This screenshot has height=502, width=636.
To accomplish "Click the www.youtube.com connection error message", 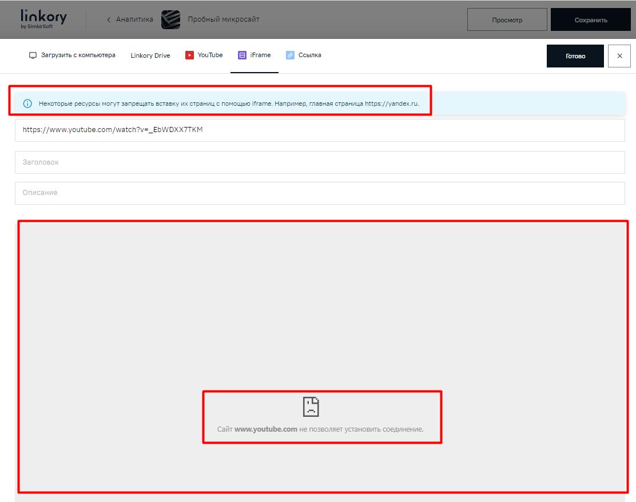I will tap(320, 429).
